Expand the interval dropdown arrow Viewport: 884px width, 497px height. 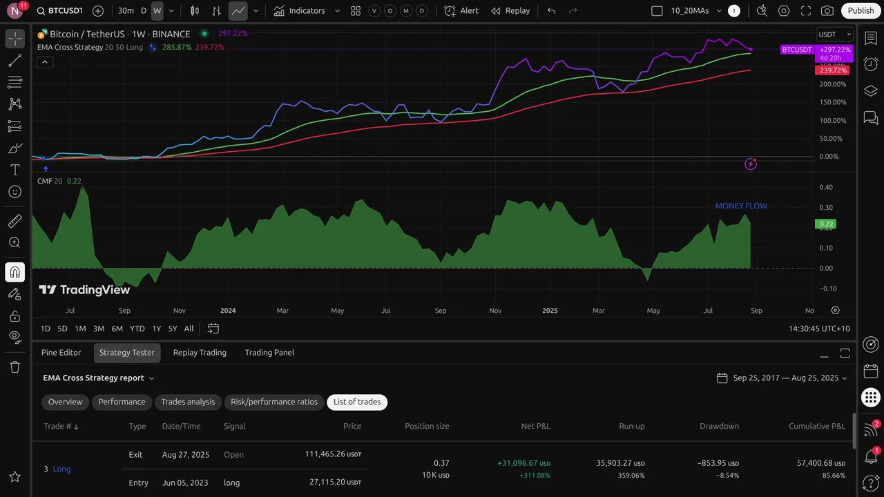point(171,11)
